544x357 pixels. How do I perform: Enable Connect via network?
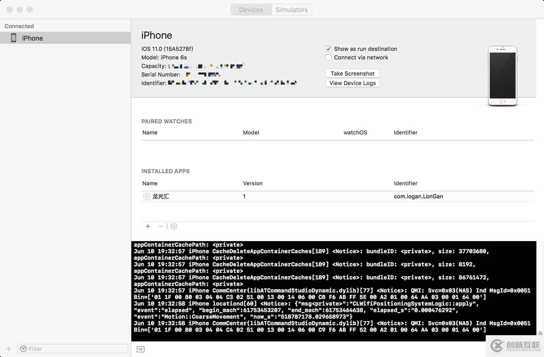pos(329,58)
